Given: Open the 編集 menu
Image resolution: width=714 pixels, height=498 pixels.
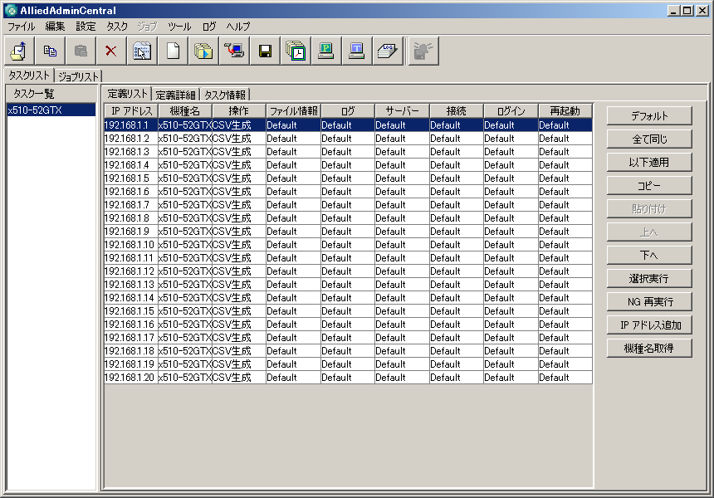Looking at the screenshot, I should tap(55, 27).
